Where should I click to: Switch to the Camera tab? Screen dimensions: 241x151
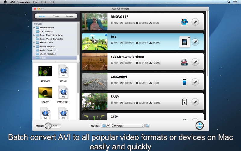69,16
